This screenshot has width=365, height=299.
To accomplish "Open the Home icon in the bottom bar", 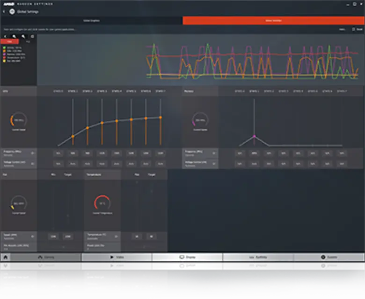I will [6, 257].
